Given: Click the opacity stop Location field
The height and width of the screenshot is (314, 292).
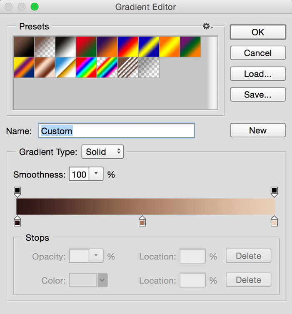Looking at the screenshot, I should (x=192, y=256).
